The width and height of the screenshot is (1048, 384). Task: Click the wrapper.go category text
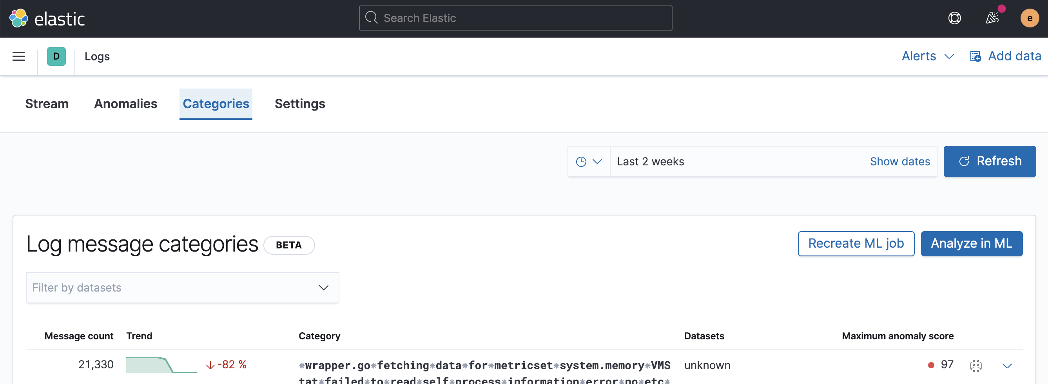click(x=484, y=372)
